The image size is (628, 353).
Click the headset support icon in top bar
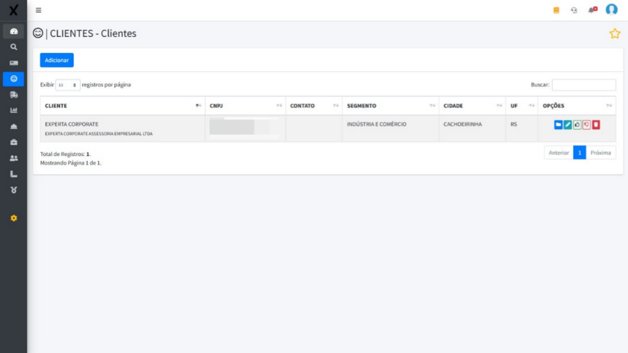[574, 10]
